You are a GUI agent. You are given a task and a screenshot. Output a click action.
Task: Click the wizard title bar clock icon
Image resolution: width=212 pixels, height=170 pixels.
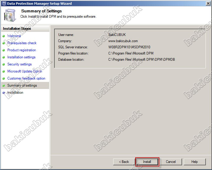pyautogui.click(x=4, y=4)
